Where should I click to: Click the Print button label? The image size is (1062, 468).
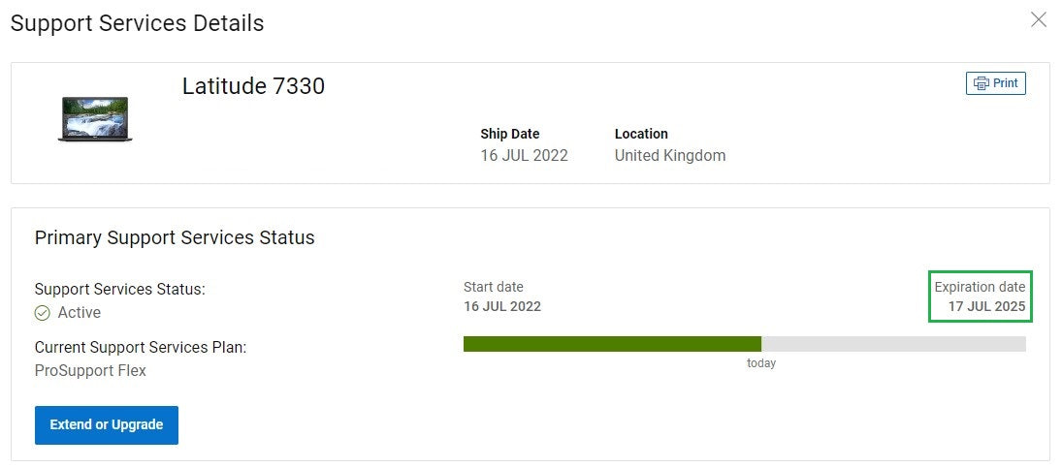[x=1005, y=83]
